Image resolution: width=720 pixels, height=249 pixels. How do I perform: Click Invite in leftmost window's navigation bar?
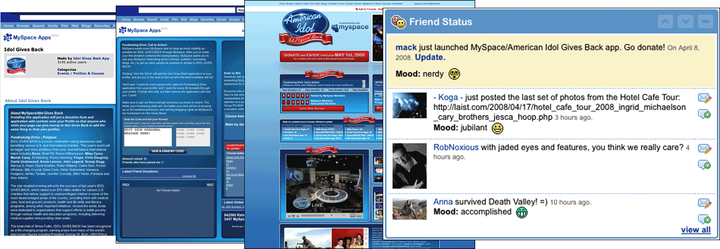point(52,25)
